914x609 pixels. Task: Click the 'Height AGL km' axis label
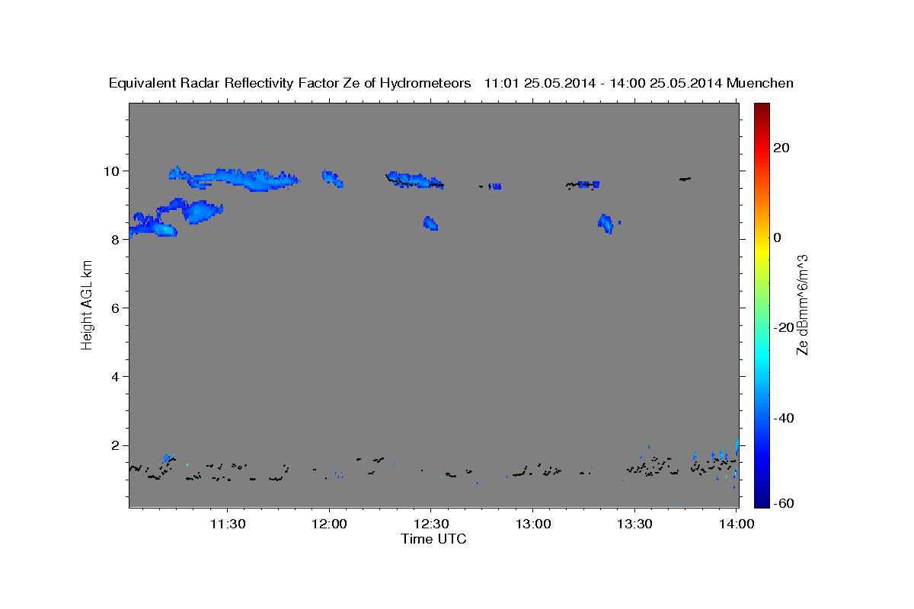(x=87, y=304)
